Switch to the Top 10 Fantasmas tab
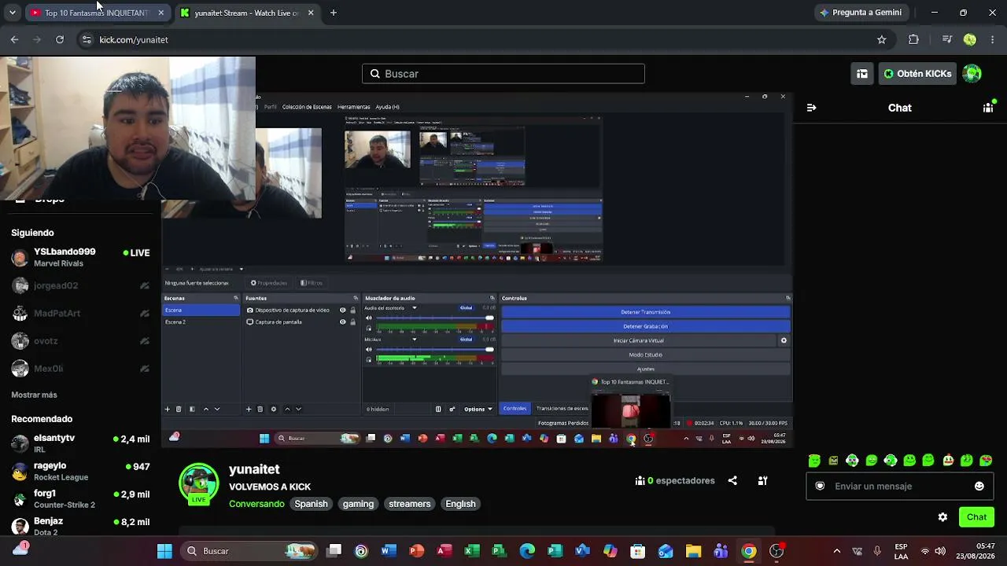The image size is (1007, 566). tap(97, 13)
